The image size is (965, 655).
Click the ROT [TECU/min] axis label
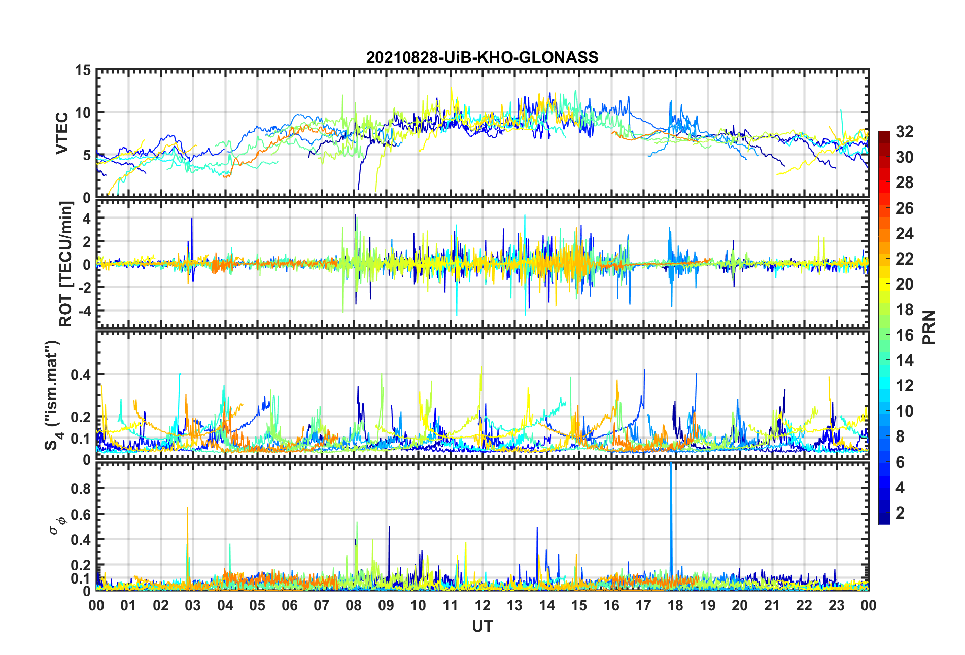click(66, 264)
